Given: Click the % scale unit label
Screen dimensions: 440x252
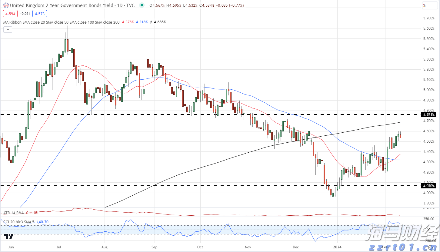Looking at the screenshot, I should (425, 5).
